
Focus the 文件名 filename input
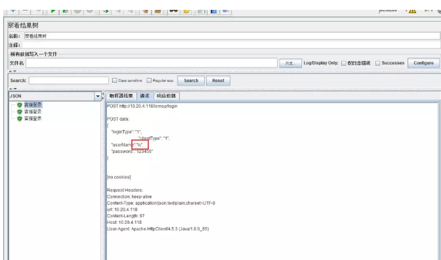coord(152,63)
